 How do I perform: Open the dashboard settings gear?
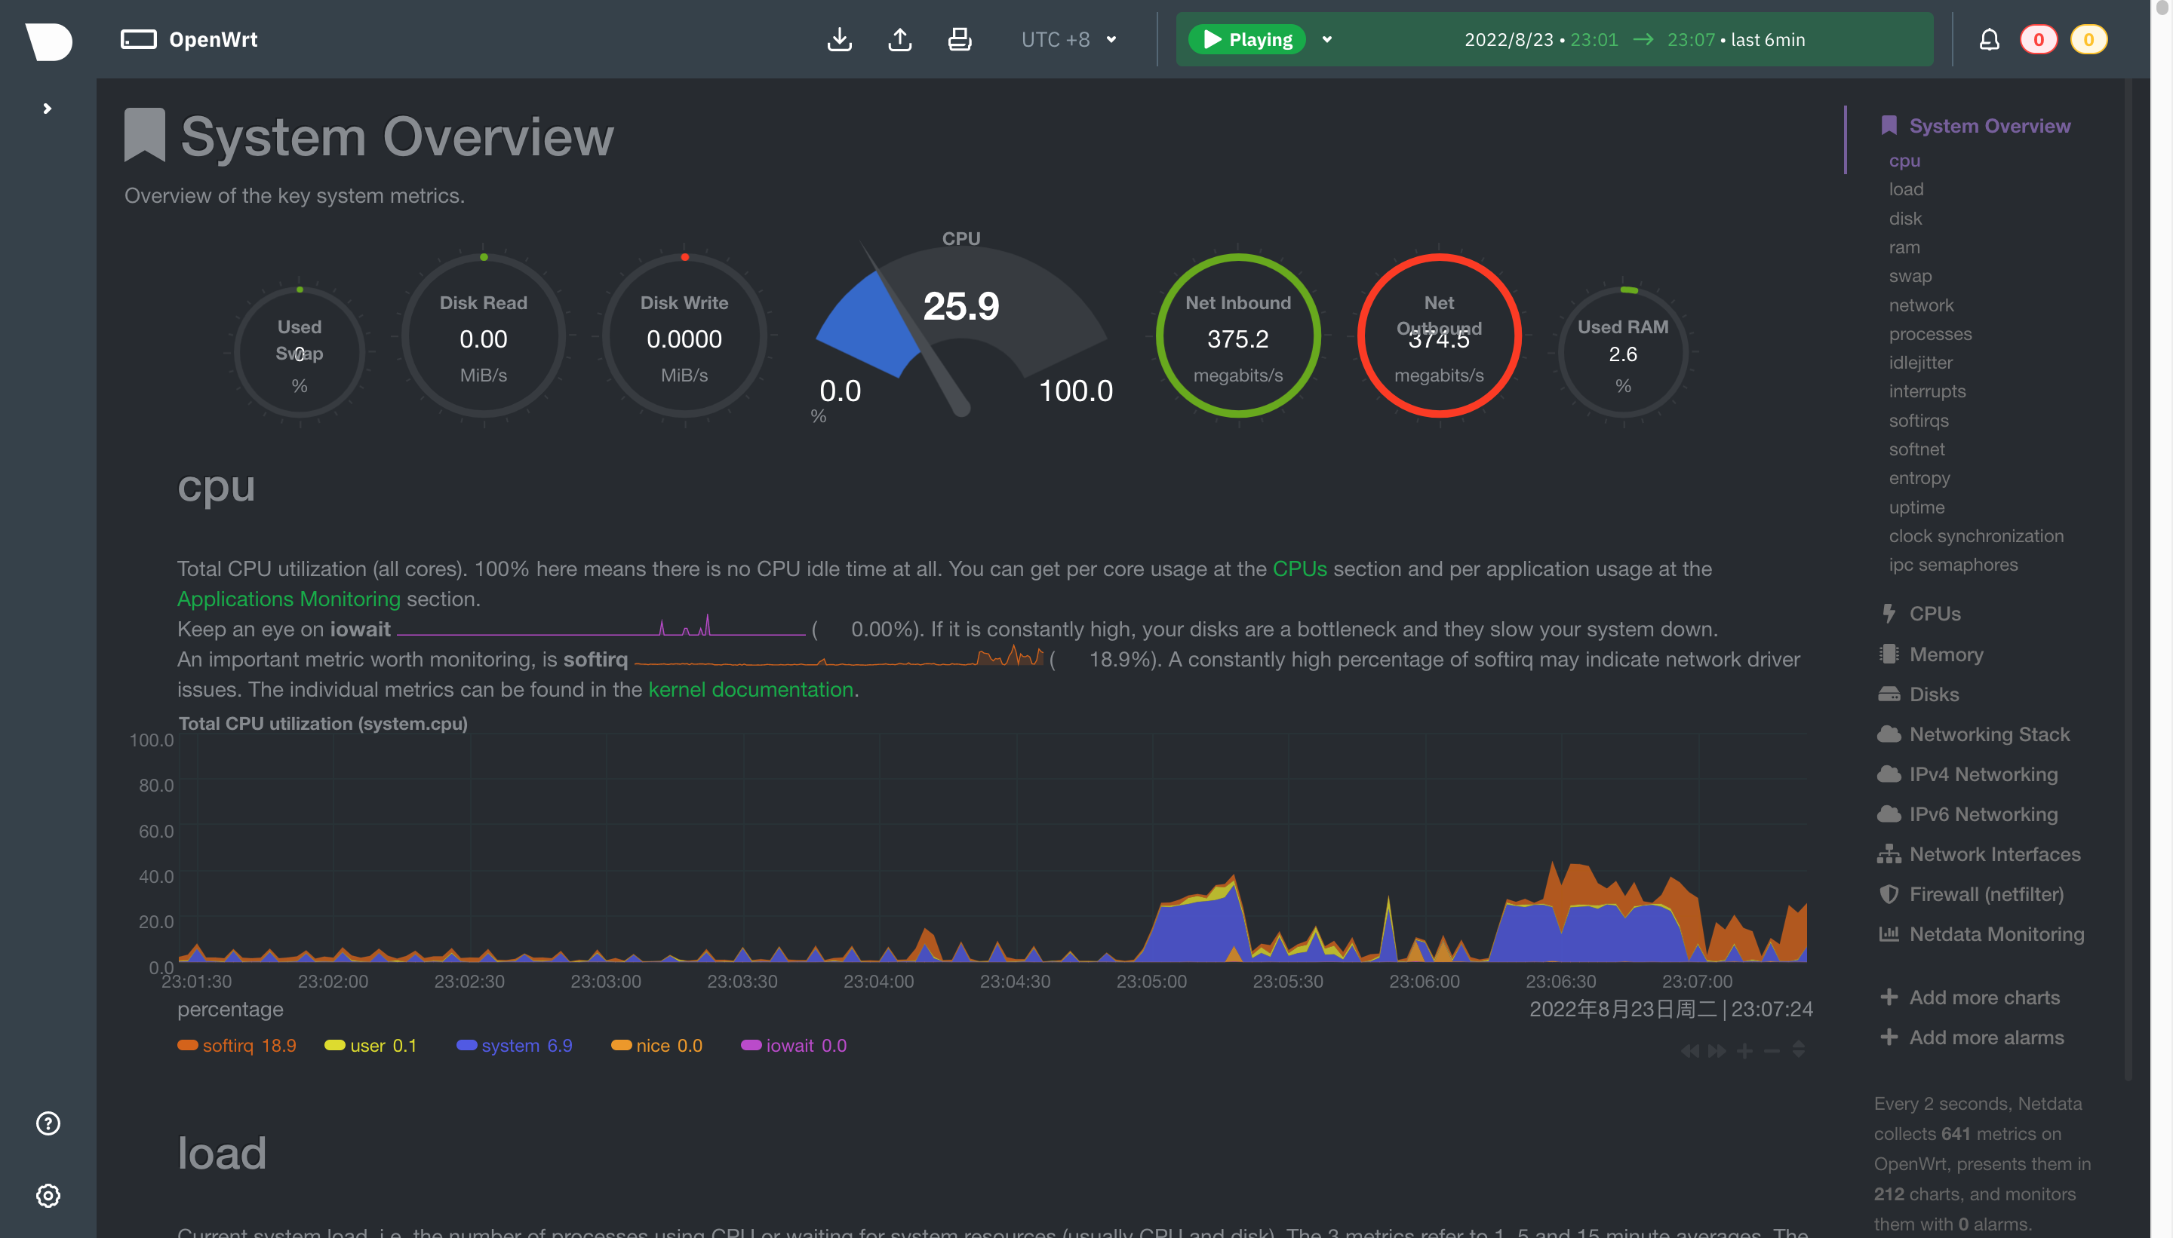[x=48, y=1196]
